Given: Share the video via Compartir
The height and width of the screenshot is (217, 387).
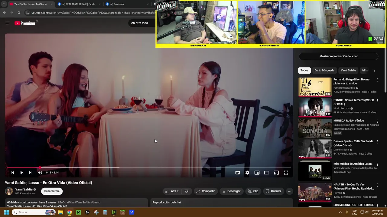Looking at the screenshot, I should (206, 191).
